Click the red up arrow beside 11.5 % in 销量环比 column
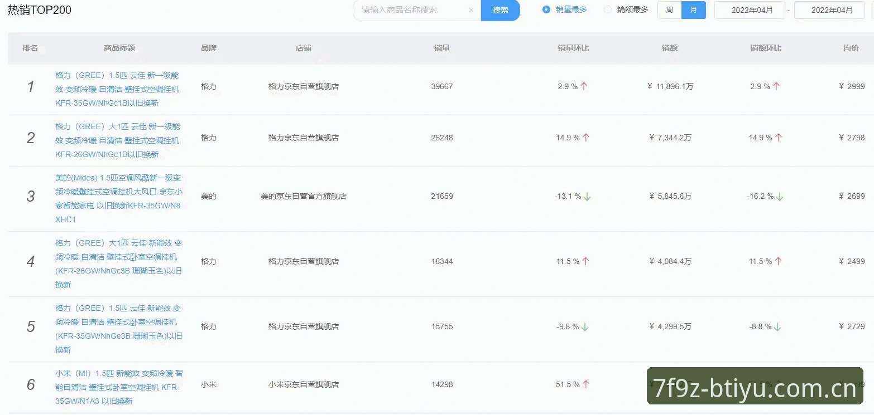This screenshot has width=874, height=415. pos(586,261)
